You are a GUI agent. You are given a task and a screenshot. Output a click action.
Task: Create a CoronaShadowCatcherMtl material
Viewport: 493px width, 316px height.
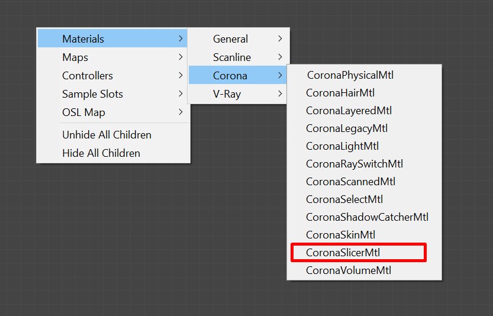point(364,217)
